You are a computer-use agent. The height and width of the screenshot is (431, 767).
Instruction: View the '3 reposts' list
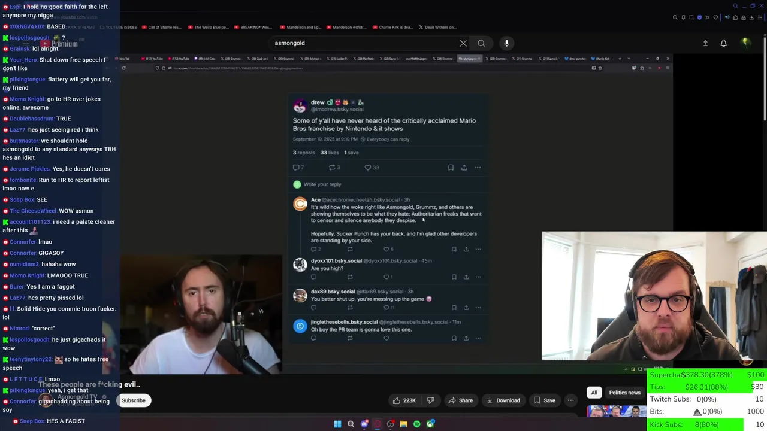pos(303,153)
